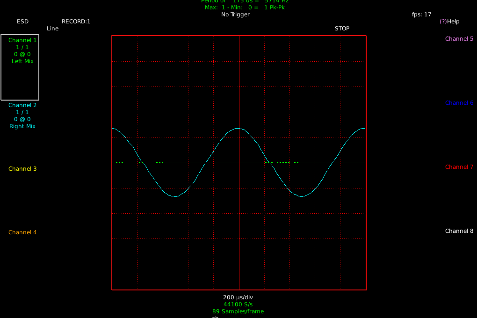Image resolution: width=477 pixels, height=318 pixels.
Task: Open the (?)Help menu
Action: coord(449,22)
